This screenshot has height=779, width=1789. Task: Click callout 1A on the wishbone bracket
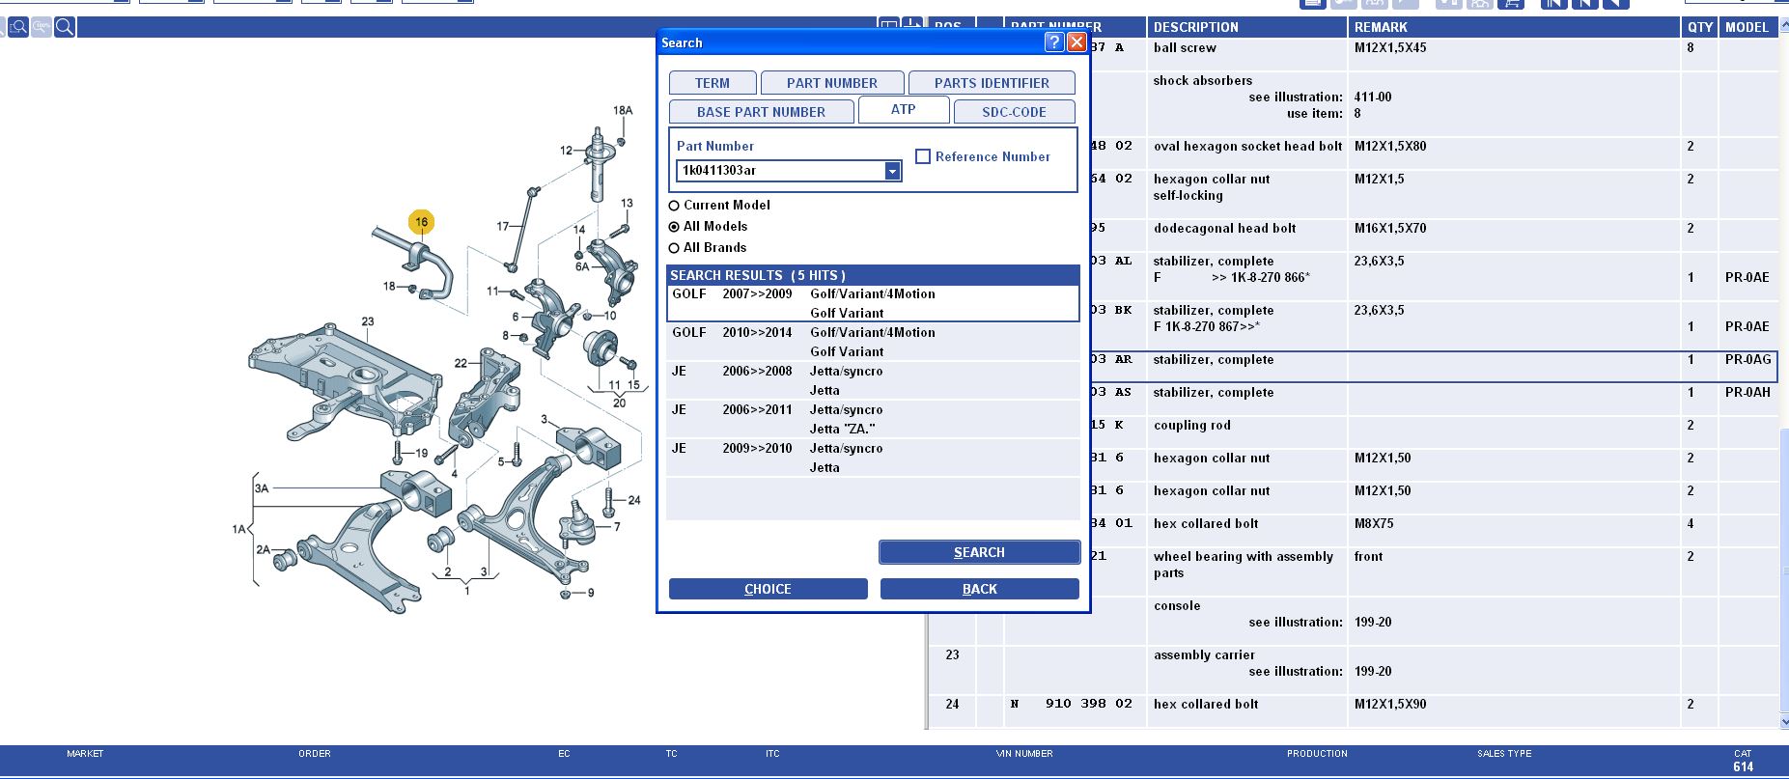[x=238, y=529]
